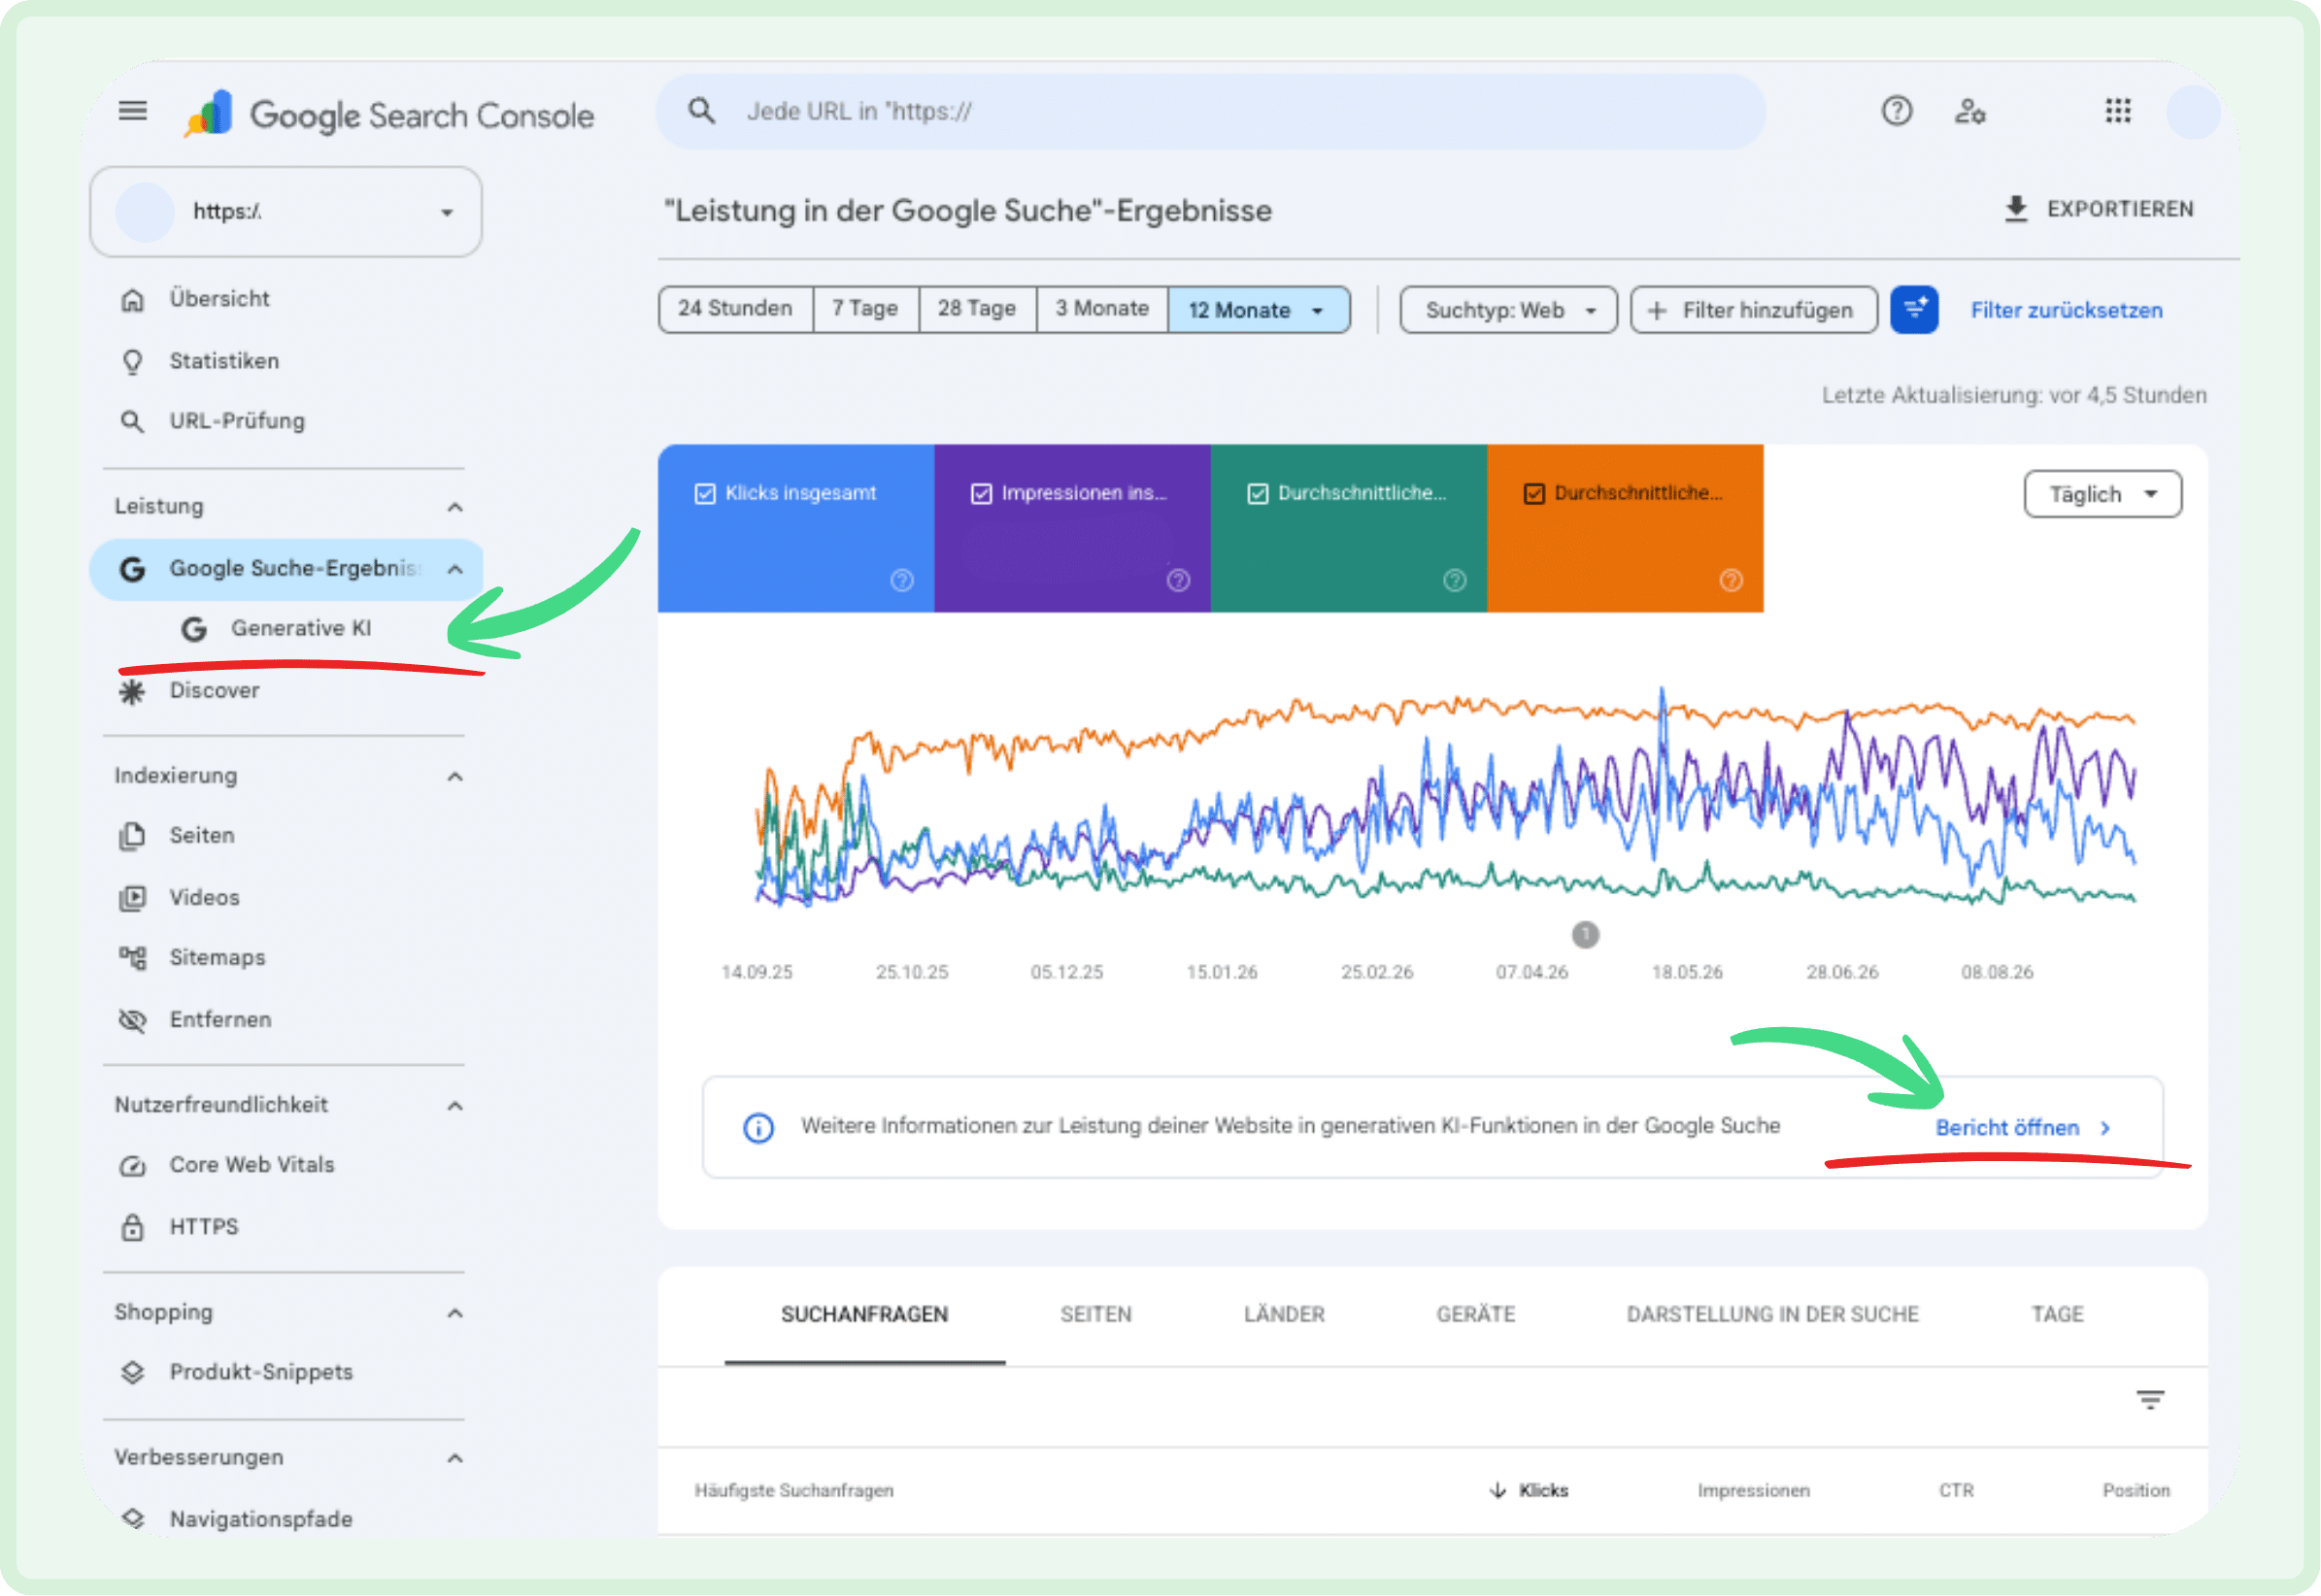The width and height of the screenshot is (2321, 1596).
Task: Click help icon on Impressionen card
Action: (x=1179, y=580)
